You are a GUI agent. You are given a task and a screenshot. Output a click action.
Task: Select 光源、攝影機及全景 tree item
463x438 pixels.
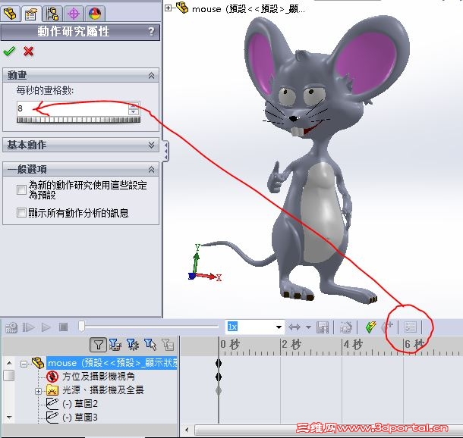(103, 390)
